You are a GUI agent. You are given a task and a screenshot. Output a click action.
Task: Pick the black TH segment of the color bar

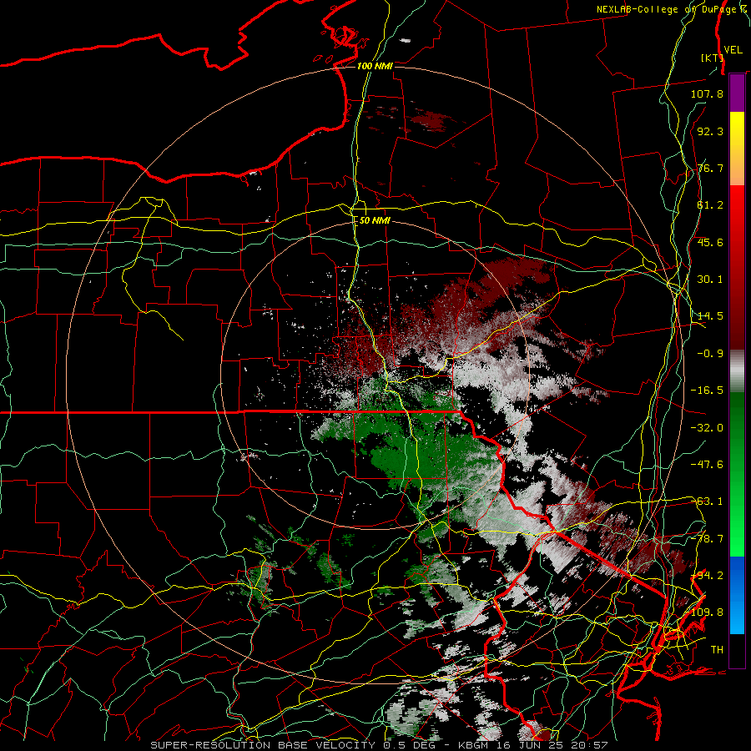click(737, 650)
